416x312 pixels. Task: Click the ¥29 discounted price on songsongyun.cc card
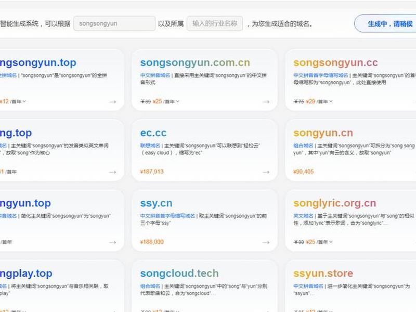[310, 101]
